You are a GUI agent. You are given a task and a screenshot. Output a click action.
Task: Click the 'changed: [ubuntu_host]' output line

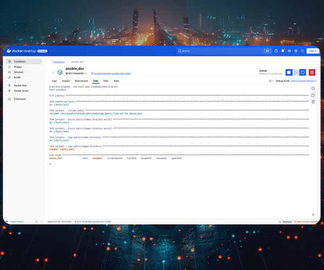click(62, 149)
